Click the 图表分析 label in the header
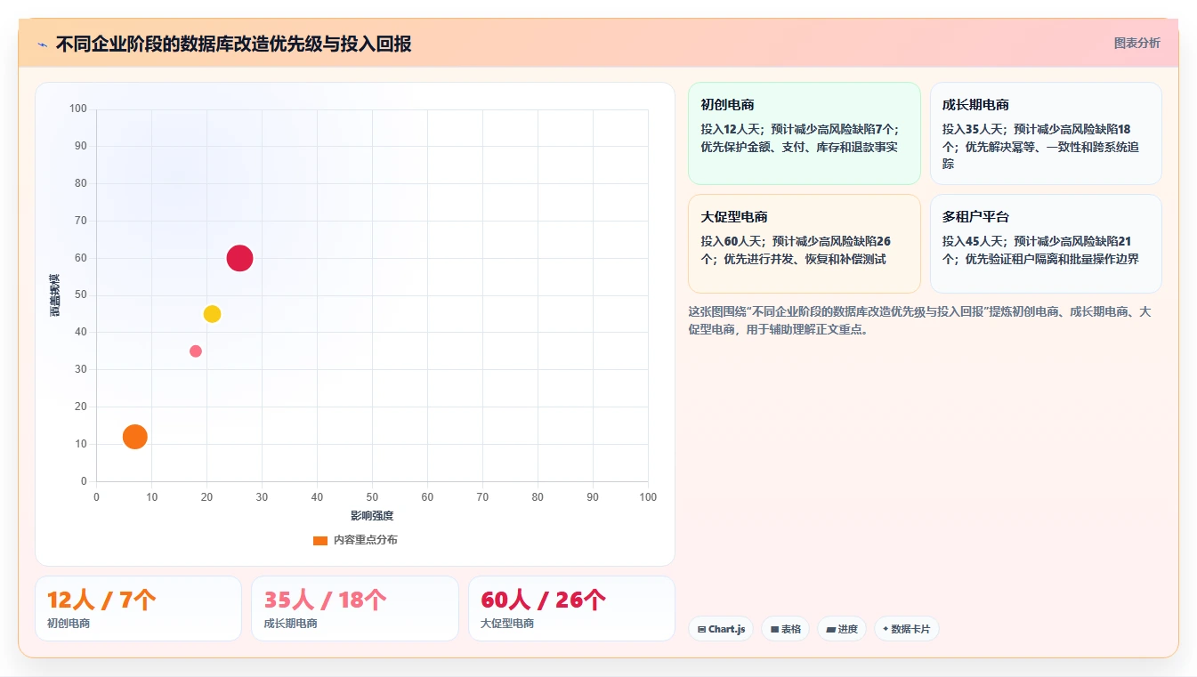The height and width of the screenshot is (677, 1197). tap(1136, 43)
